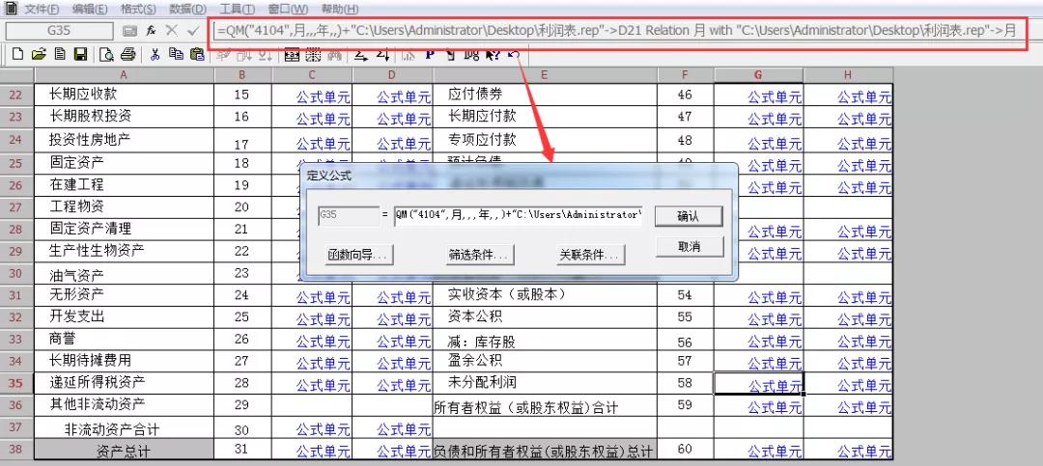
Task: Click the G35 cell name box
Action: 59,31
